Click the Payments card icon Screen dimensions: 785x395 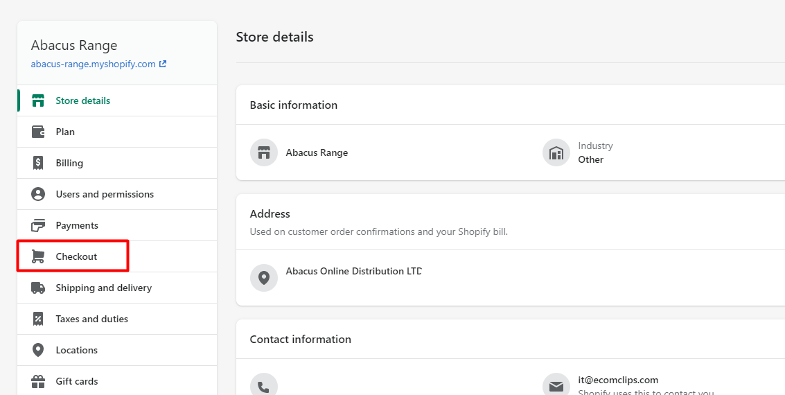tap(38, 225)
